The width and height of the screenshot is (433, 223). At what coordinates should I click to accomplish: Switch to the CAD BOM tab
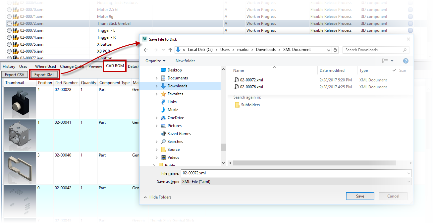114,66
